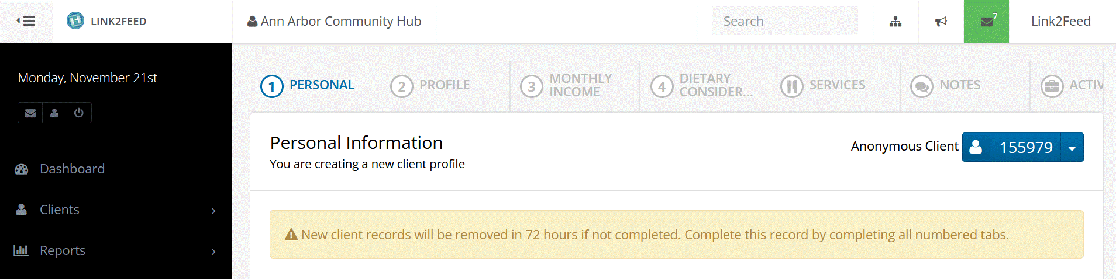Viewport: 1116px width, 279px height.
Task: Focus the Search input field
Action: [x=784, y=22]
